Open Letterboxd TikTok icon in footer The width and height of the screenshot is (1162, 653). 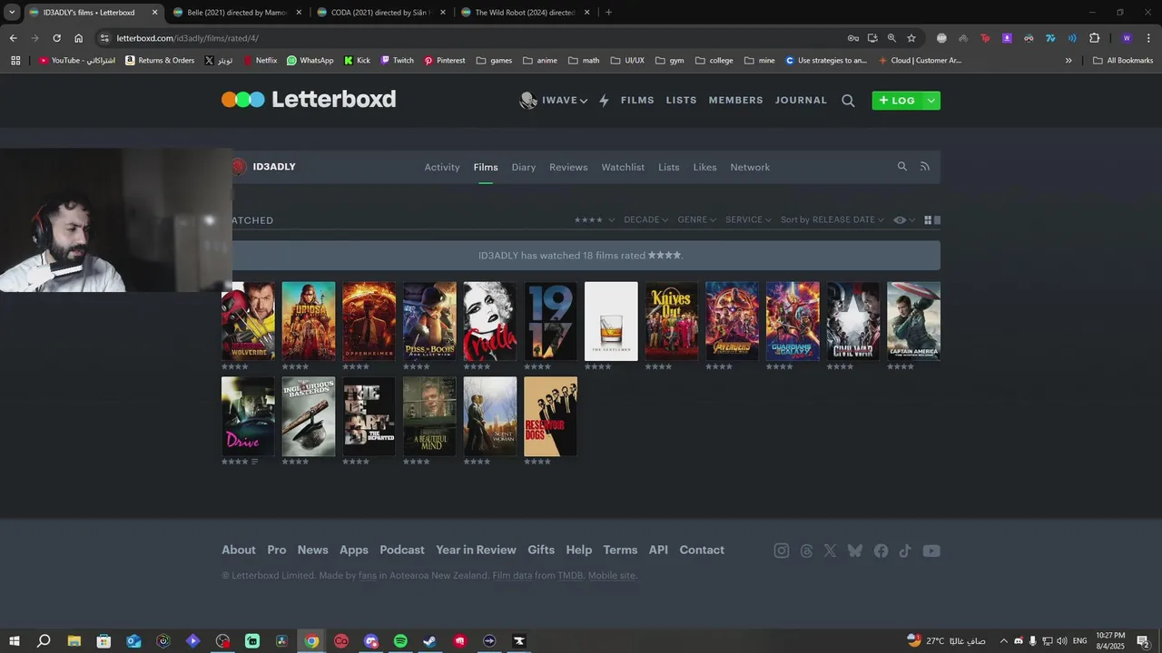(905, 551)
